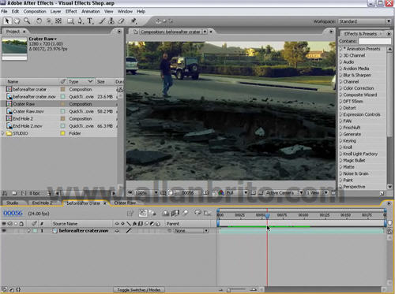This screenshot has width=395, height=294.
Task: Click the RGB show channel icon
Action: (x=221, y=193)
